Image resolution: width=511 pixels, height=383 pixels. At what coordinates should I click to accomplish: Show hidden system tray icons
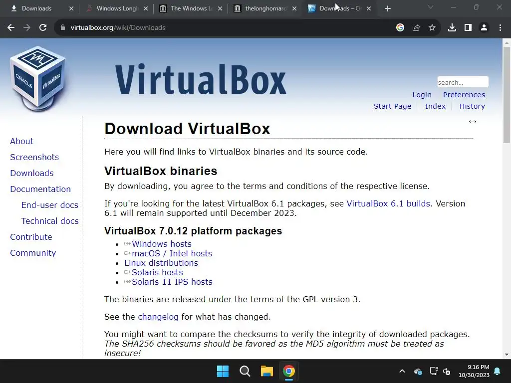pos(402,371)
